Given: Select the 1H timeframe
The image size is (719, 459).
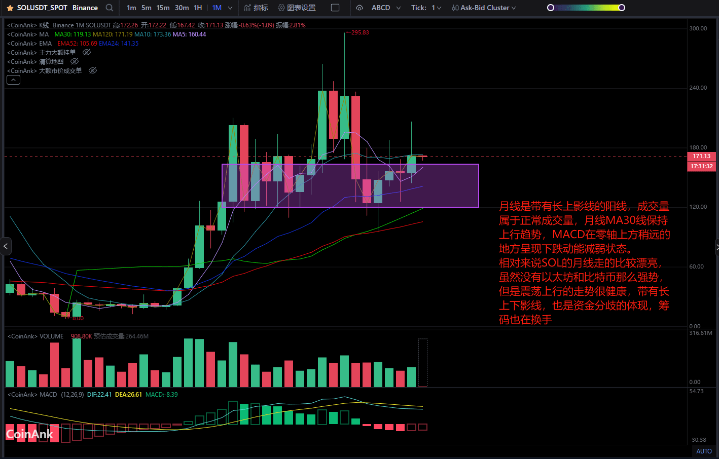Looking at the screenshot, I should [x=198, y=8].
